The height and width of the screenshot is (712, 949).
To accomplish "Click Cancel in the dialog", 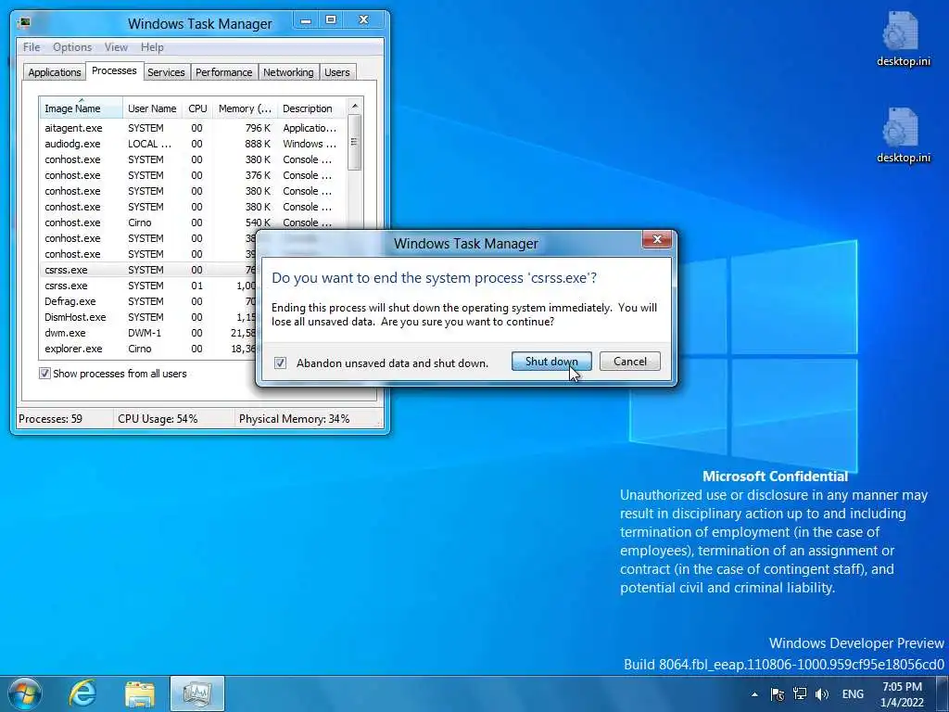I will coord(630,362).
